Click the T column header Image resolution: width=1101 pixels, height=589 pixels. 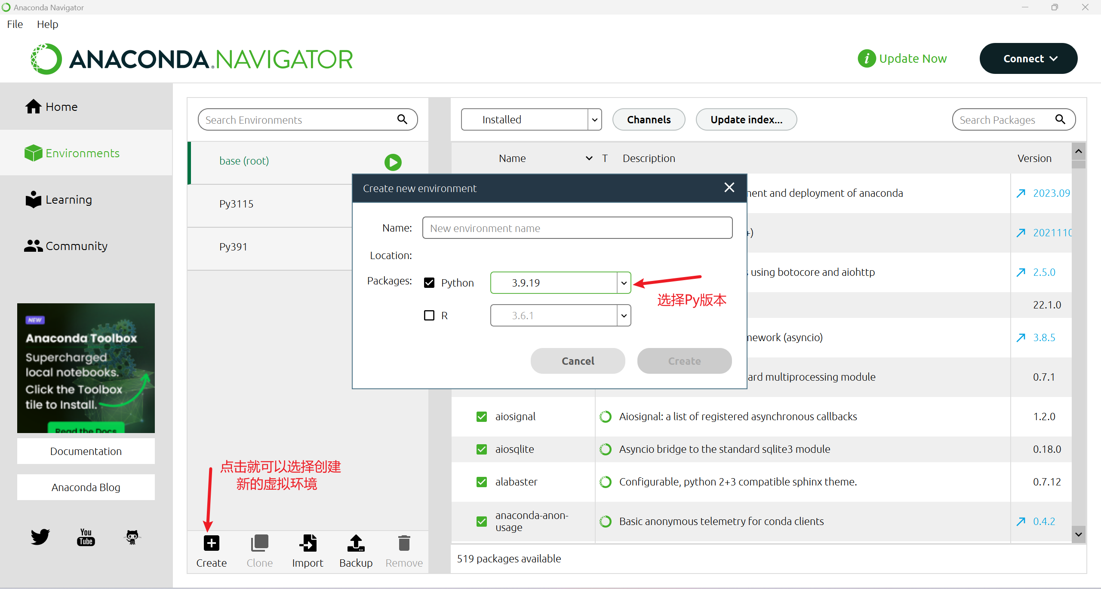click(605, 159)
